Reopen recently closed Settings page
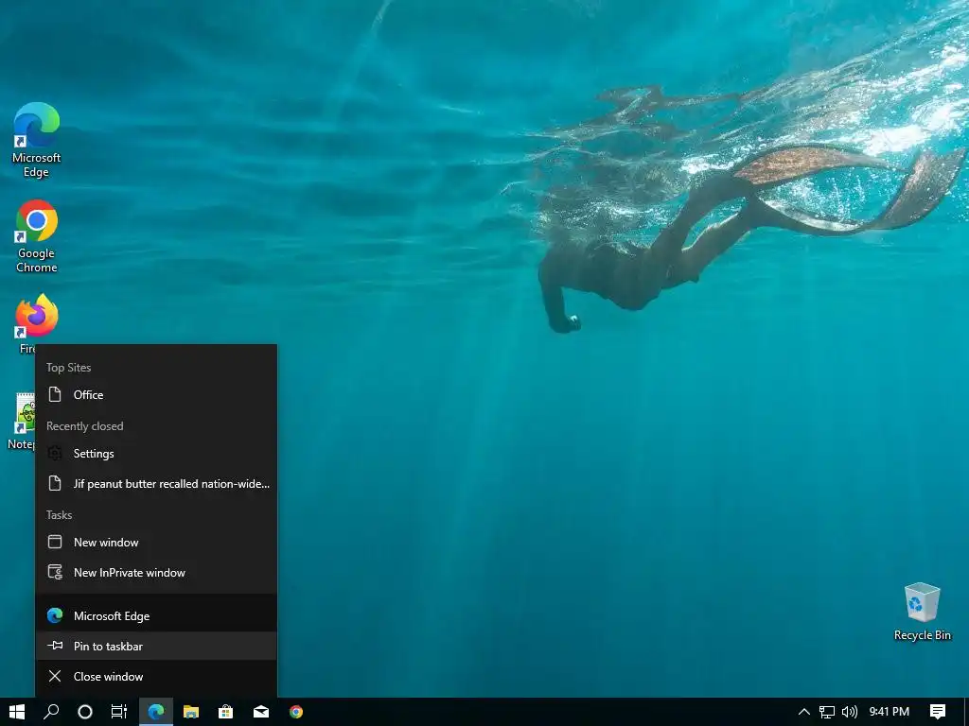The width and height of the screenshot is (969, 726). (x=156, y=453)
